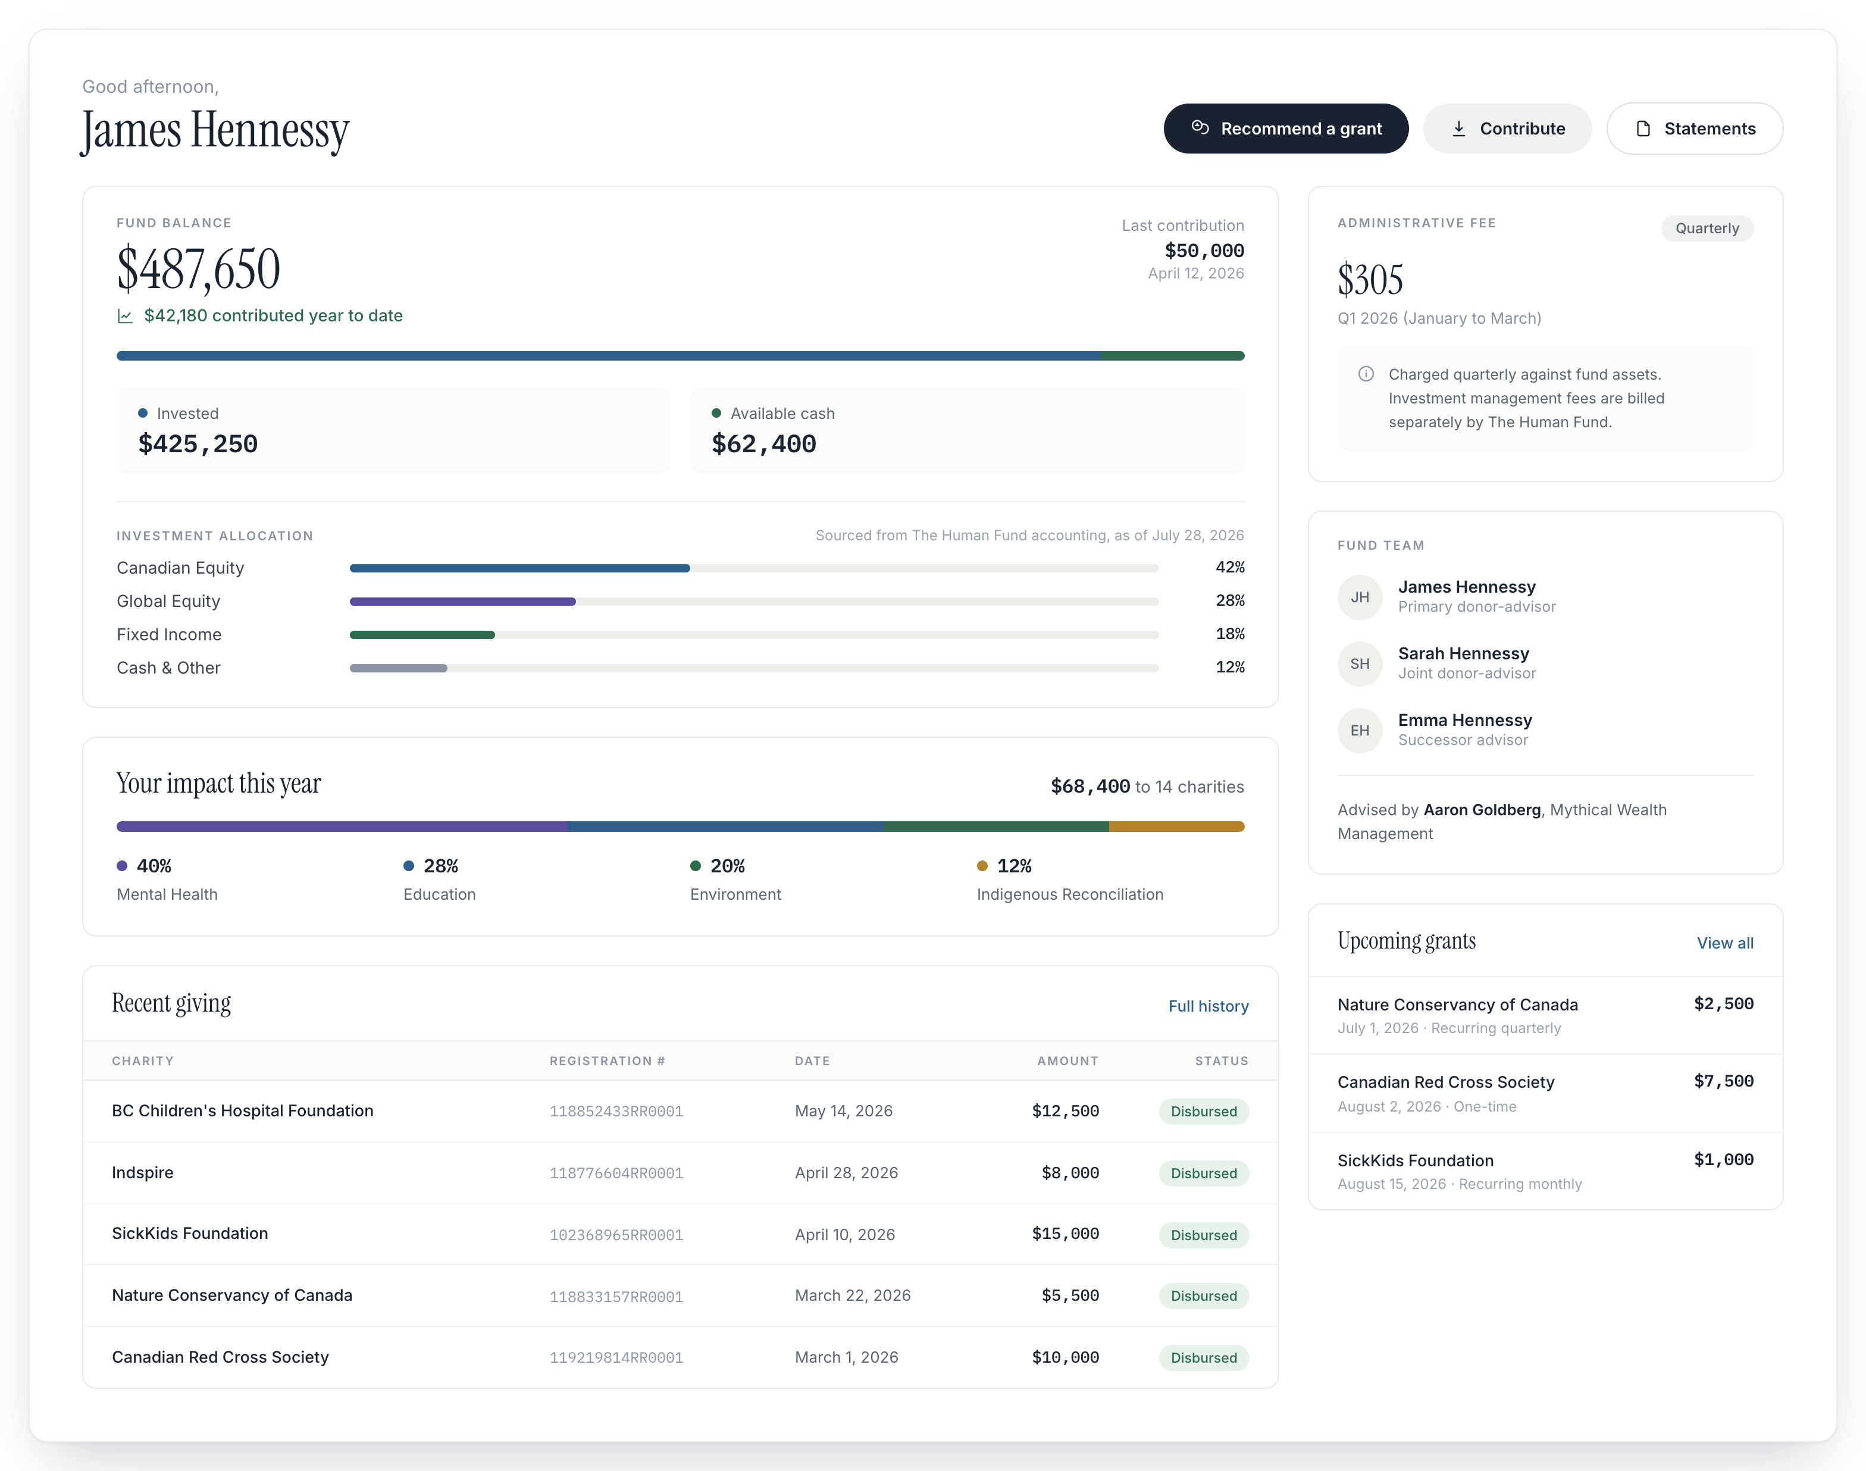Click the document icon on Statements
Viewport: 1866px width, 1471px height.
pyautogui.click(x=1643, y=129)
